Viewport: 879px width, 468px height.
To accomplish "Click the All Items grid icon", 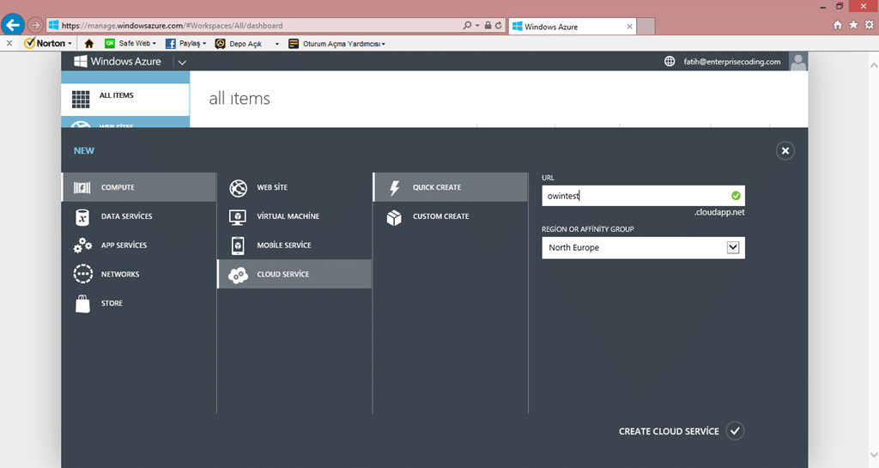I will pyautogui.click(x=81, y=100).
